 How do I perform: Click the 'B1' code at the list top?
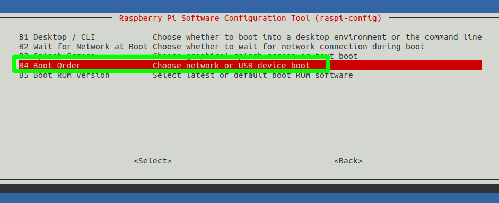(24, 37)
